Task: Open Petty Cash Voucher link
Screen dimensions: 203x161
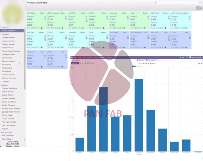Action: point(9,126)
